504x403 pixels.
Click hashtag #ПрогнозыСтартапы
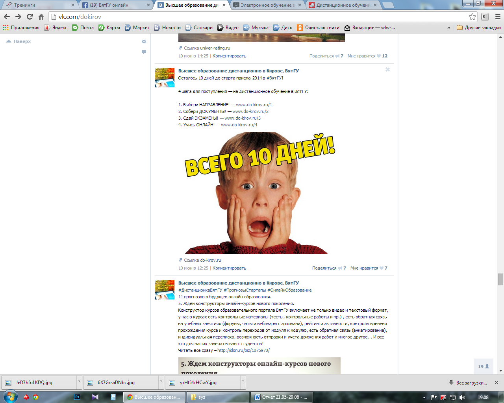click(245, 290)
